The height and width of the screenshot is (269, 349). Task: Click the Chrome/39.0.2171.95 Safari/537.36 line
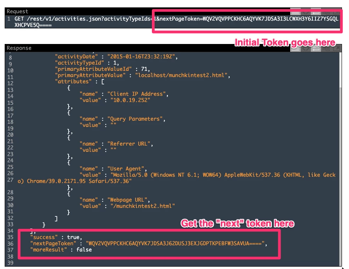tap(74, 181)
